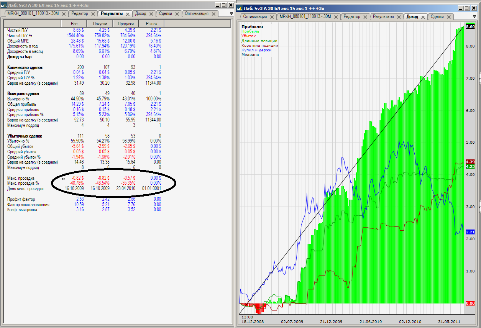
Task: Click the blue 2.21 value marker on axis
Action: click(470, 232)
